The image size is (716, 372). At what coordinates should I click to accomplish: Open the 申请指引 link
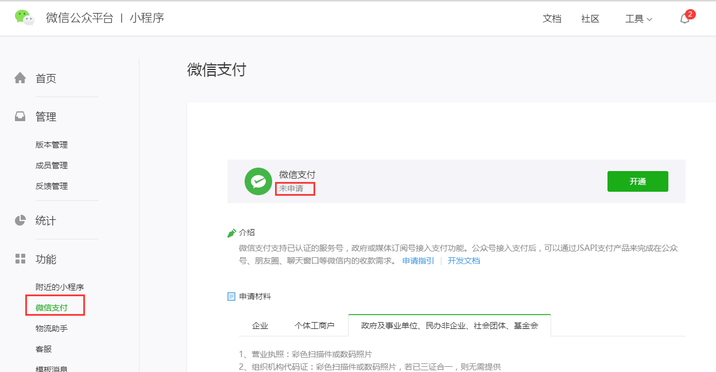tap(418, 261)
